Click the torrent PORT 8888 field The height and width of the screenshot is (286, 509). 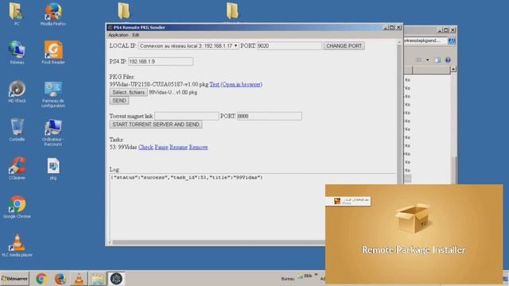point(270,116)
